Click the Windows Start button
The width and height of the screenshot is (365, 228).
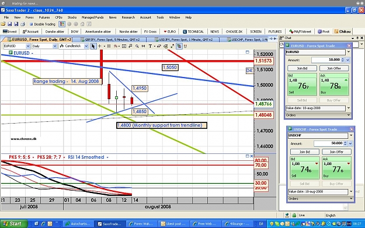point(13,223)
